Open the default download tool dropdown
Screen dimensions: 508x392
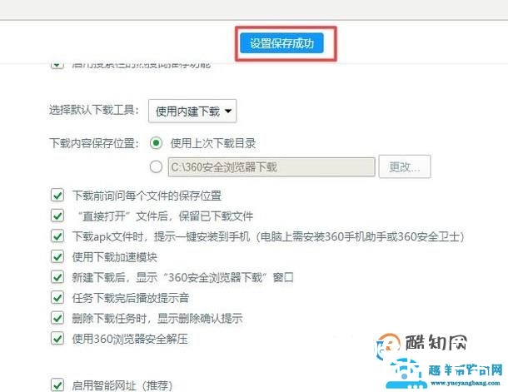coord(192,111)
